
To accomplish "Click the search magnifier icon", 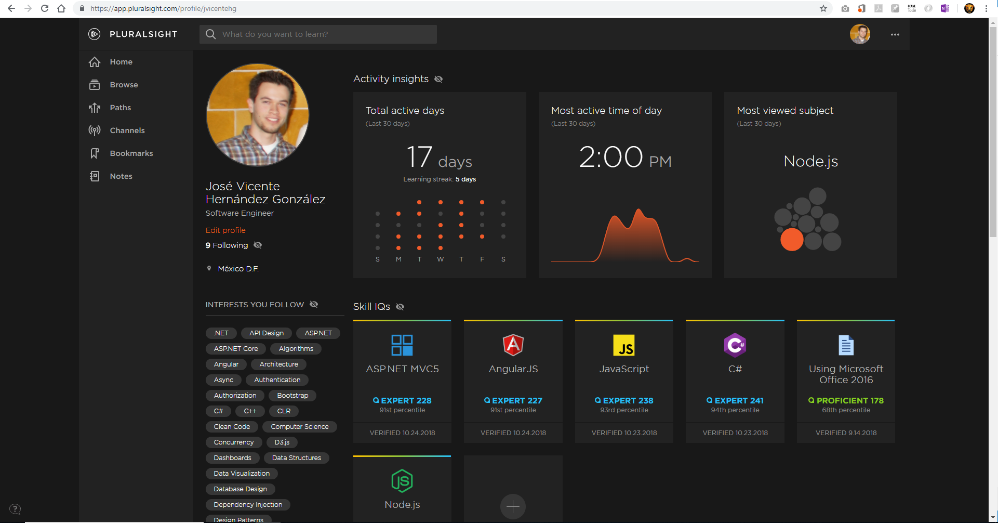I will pos(210,34).
